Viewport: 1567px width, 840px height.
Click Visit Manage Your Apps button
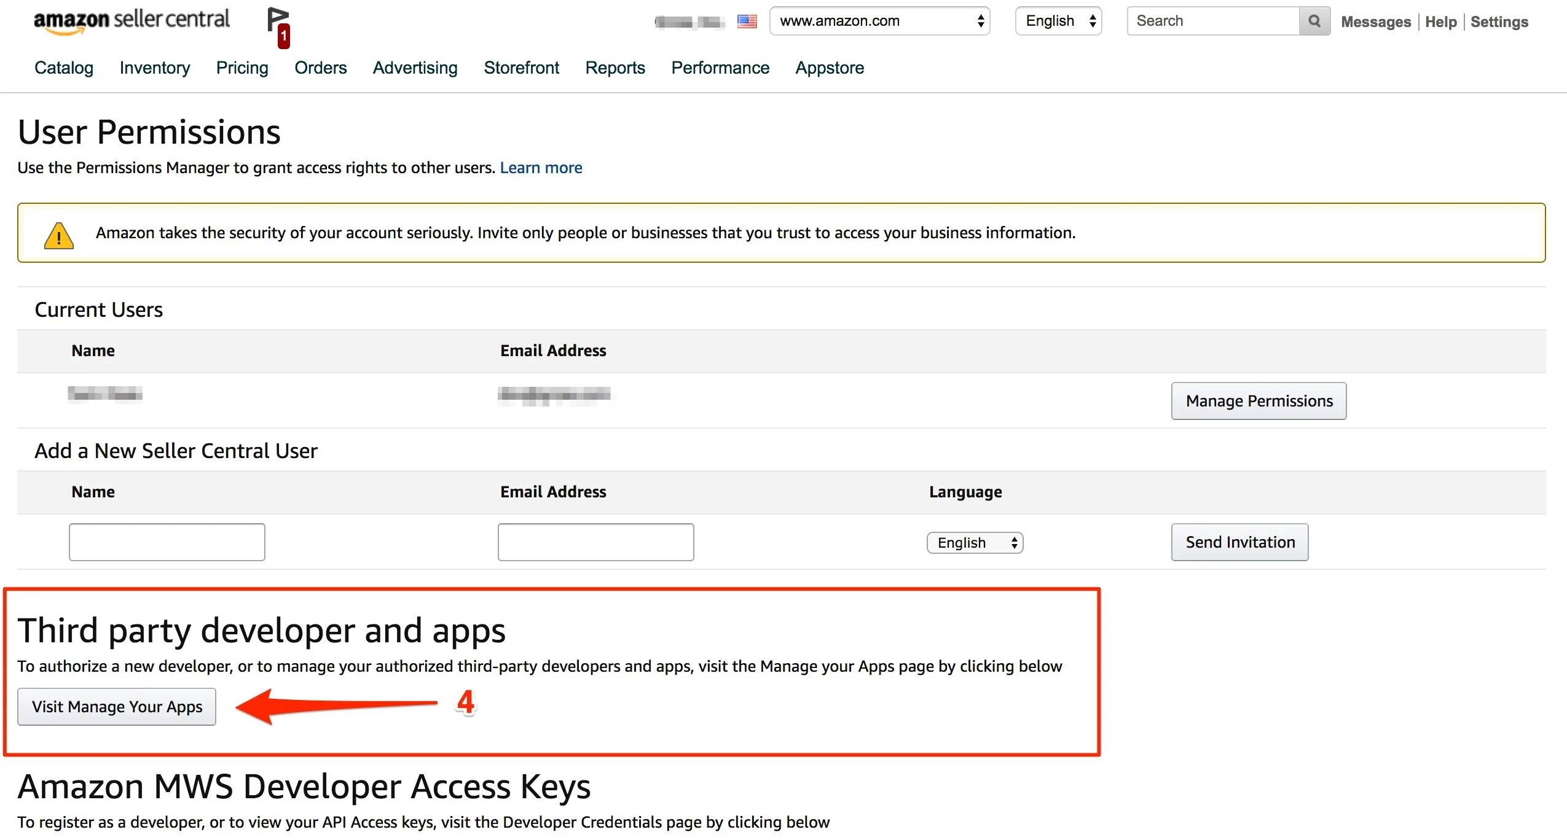tap(117, 707)
